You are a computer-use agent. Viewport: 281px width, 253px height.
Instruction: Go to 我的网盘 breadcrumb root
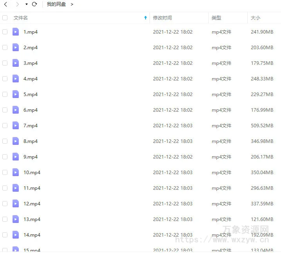click(56, 4)
